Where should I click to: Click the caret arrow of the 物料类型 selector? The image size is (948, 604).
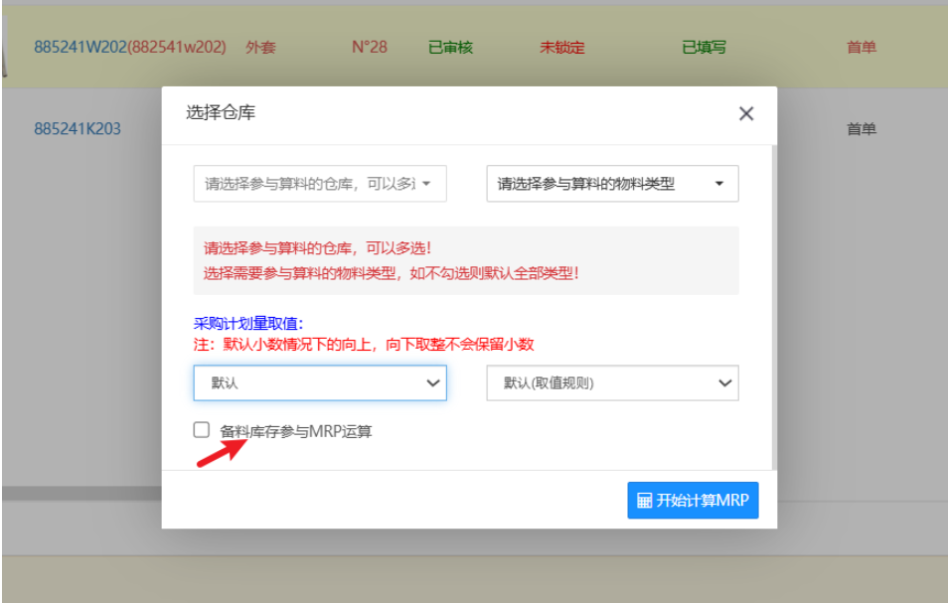coord(719,184)
